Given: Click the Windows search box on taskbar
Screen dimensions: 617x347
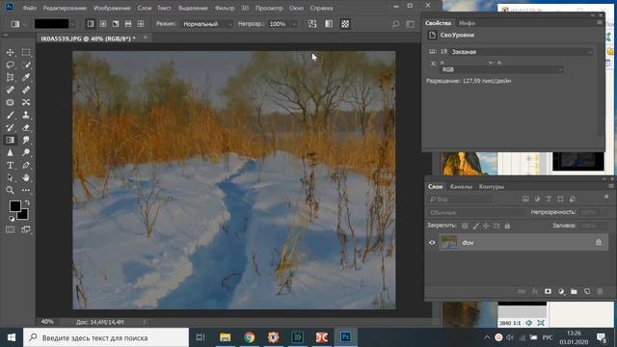Looking at the screenshot, I should [x=106, y=337].
